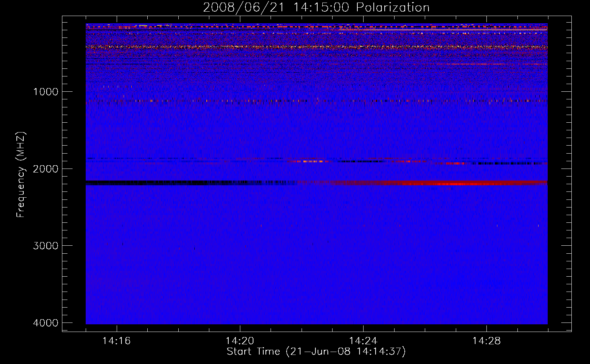Click the red emission band near 2200 MHz
The width and height of the screenshot is (590, 364).
click(x=423, y=183)
